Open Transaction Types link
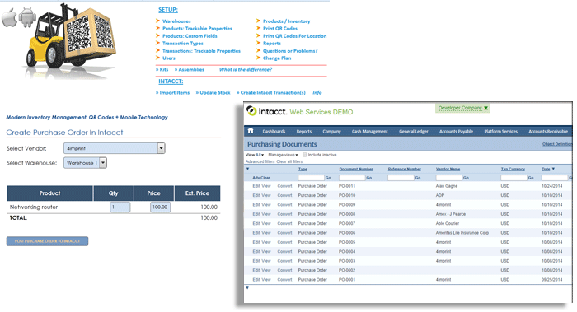 pos(183,44)
